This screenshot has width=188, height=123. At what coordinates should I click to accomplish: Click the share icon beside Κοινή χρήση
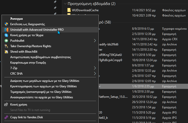pyautogui.click(x=6, y=105)
